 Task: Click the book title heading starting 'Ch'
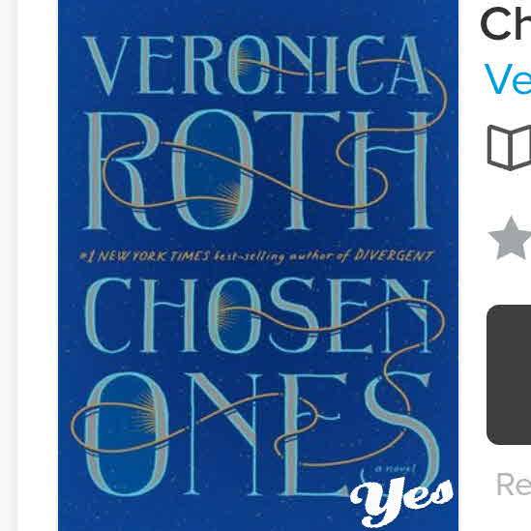click(x=505, y=23)
